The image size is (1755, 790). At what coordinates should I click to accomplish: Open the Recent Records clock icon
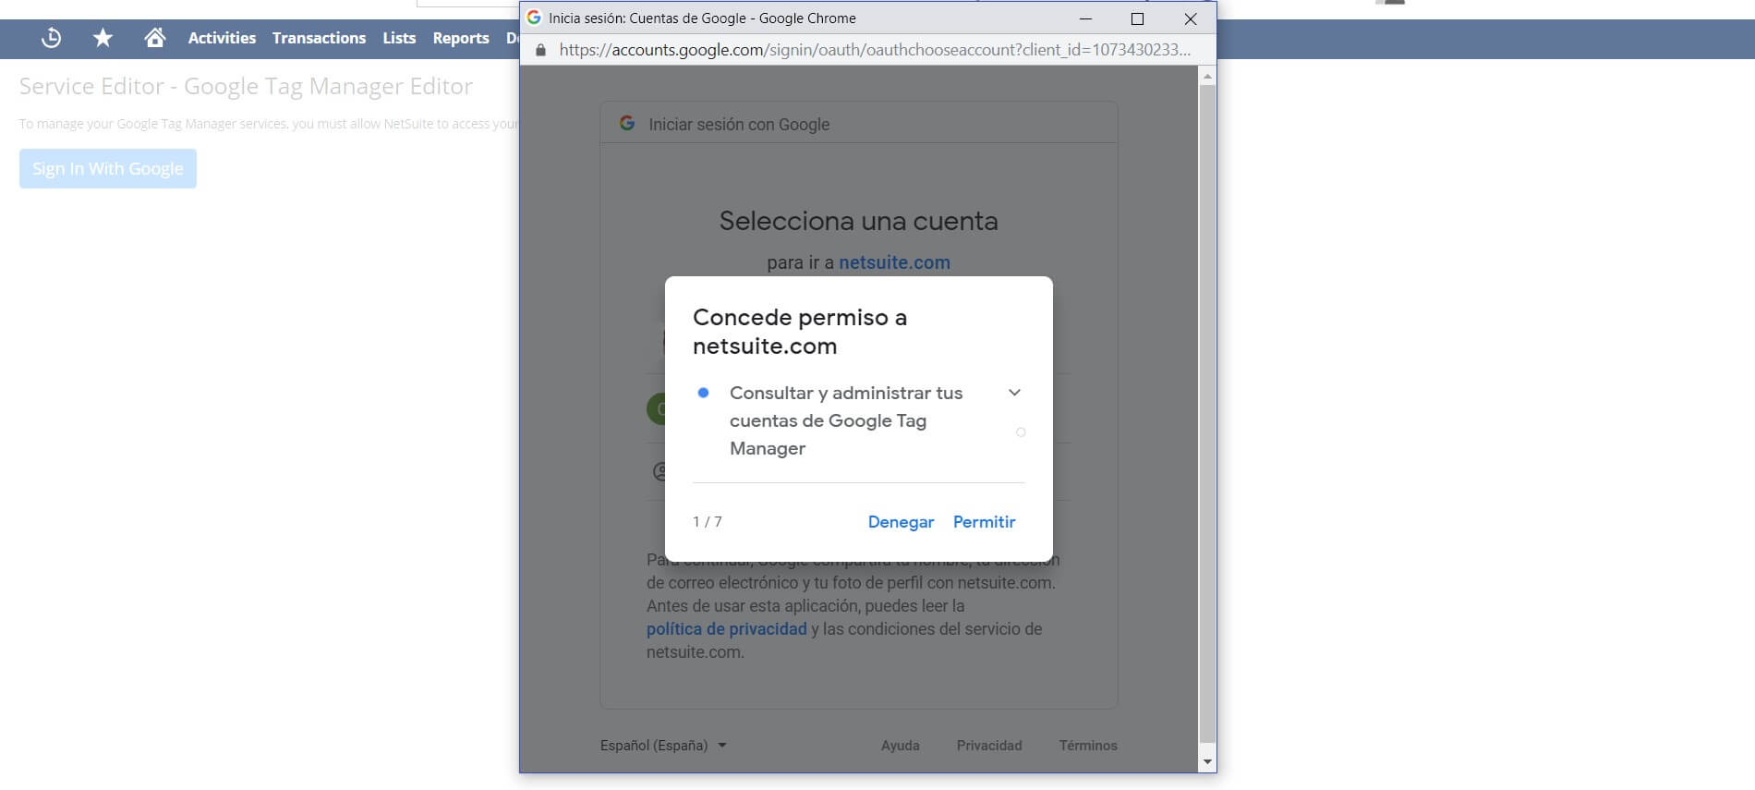[x=52, y=38]
